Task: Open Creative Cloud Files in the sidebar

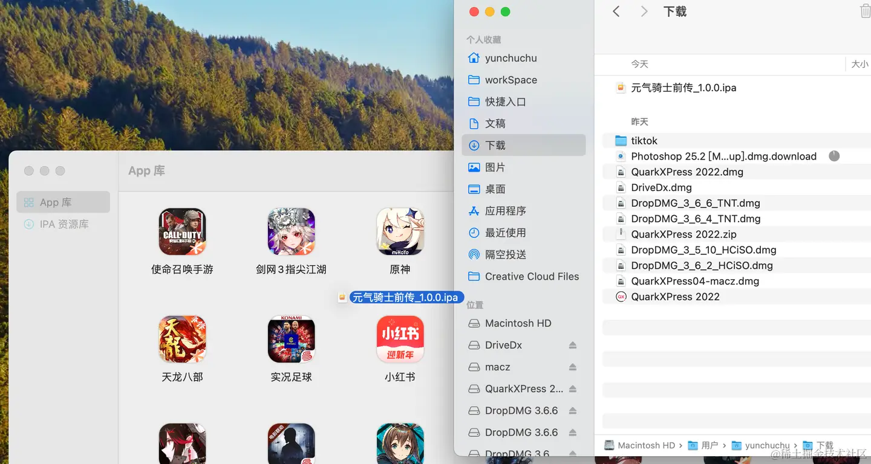Action: [523, 276]
